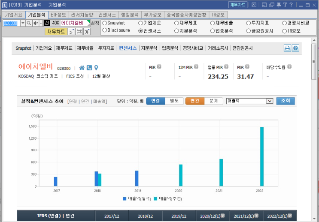Screen dimensions: 319x222
Task: Click the help mark in 2021/12(E) column header
Action: [257, 216]
